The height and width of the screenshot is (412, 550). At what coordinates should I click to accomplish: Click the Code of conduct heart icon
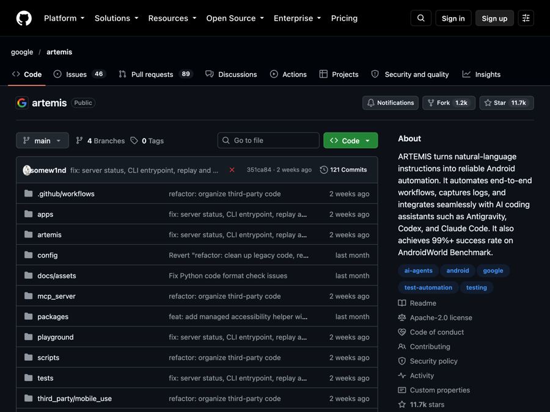402,332
